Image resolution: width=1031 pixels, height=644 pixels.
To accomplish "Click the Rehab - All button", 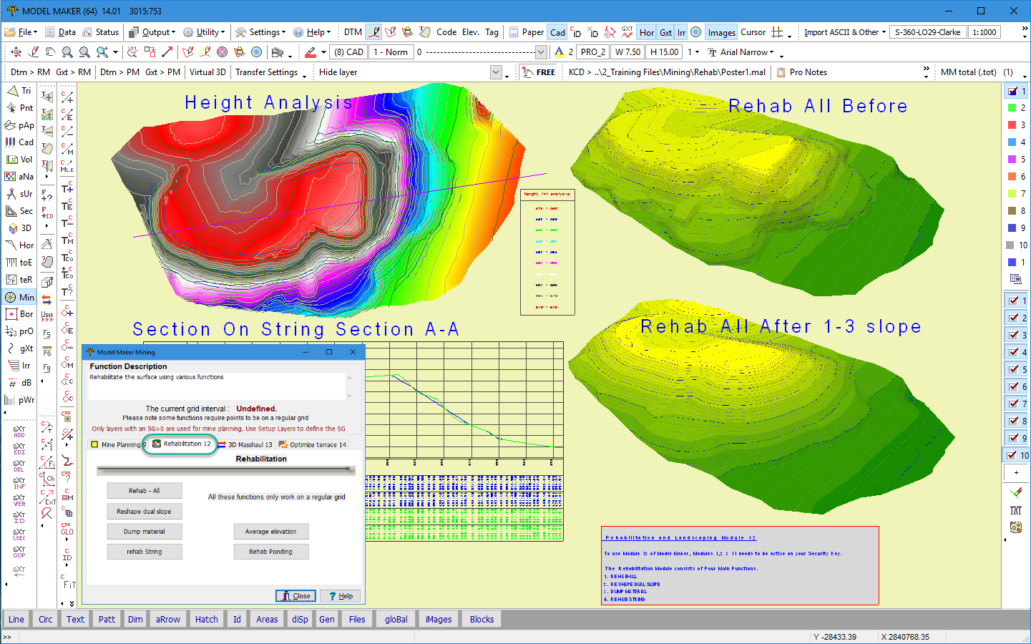I will click(x=145, y=491).
